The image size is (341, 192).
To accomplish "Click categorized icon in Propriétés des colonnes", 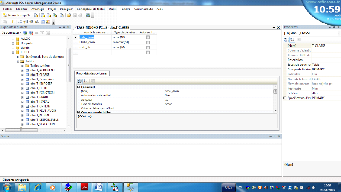I will (x=80, y=81).
